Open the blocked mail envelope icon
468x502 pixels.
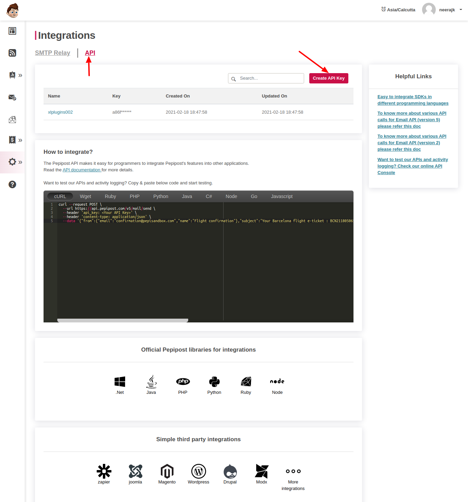coord(12,98)
